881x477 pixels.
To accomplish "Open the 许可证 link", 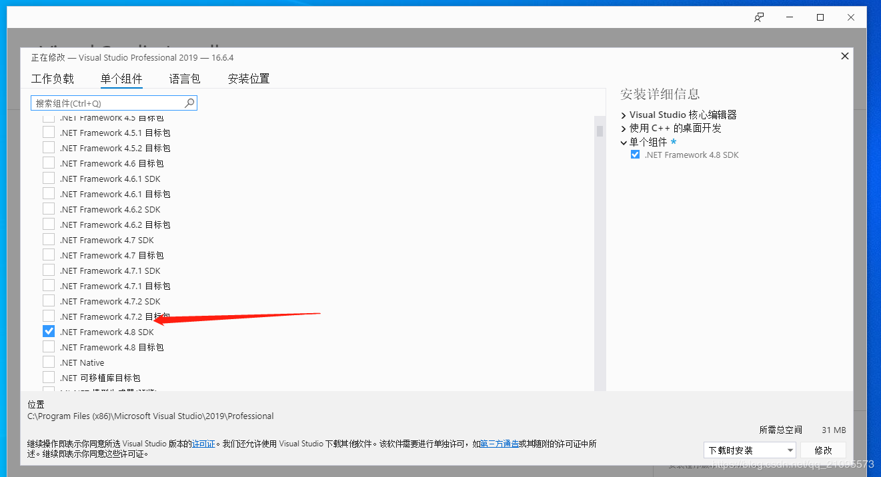I will click(203, 444).
